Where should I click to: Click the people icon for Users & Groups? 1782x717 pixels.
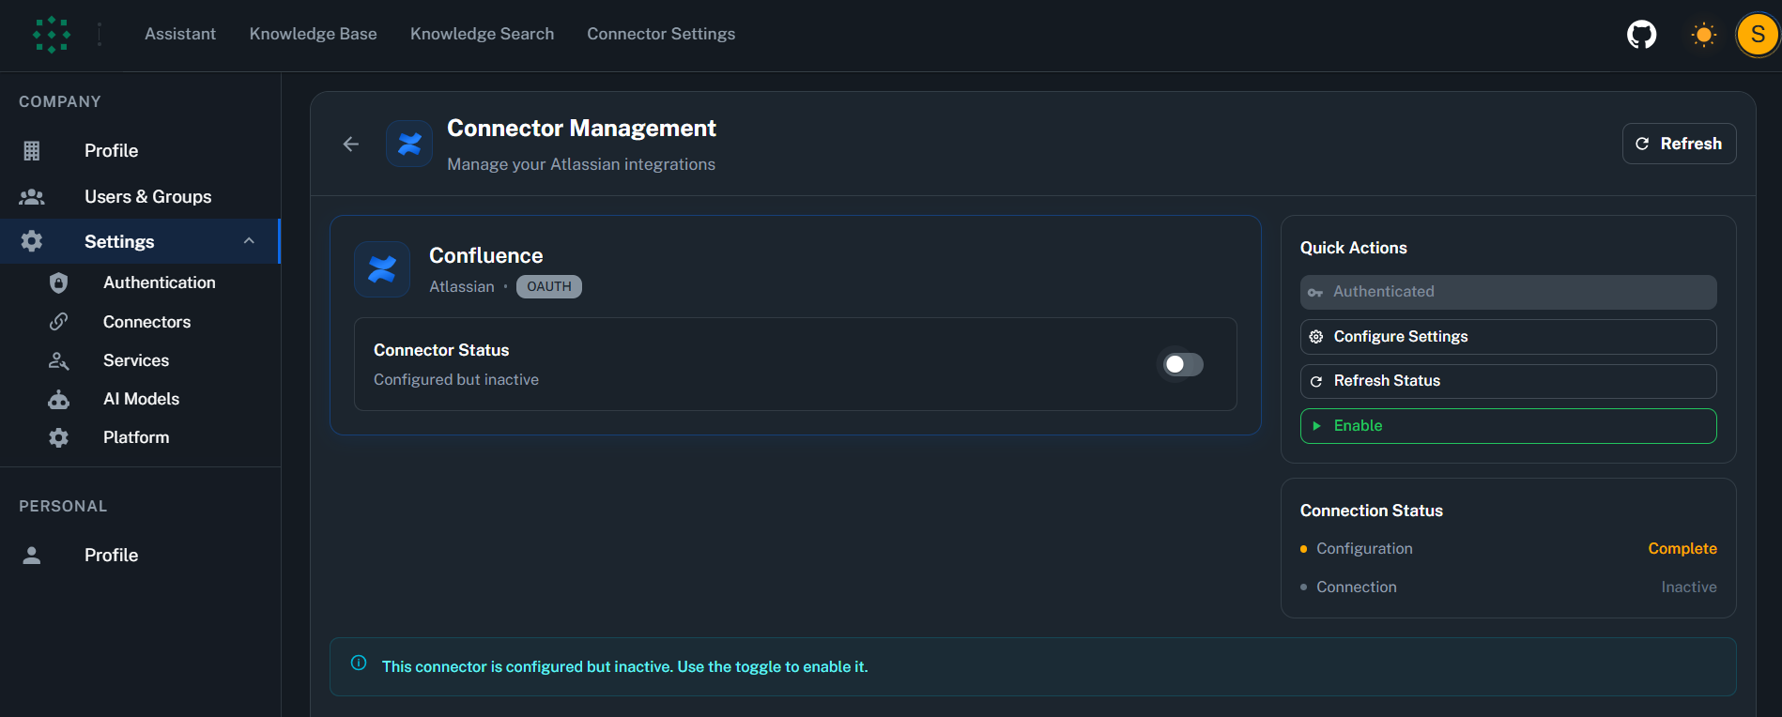click(x=32, y=196)
